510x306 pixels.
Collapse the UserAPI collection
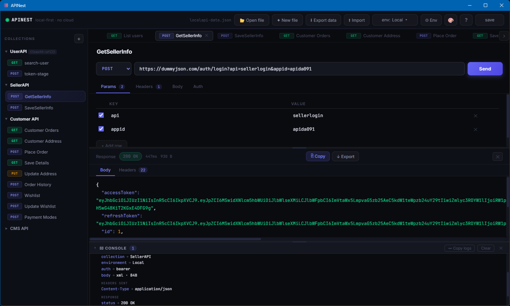pos(6,52)
